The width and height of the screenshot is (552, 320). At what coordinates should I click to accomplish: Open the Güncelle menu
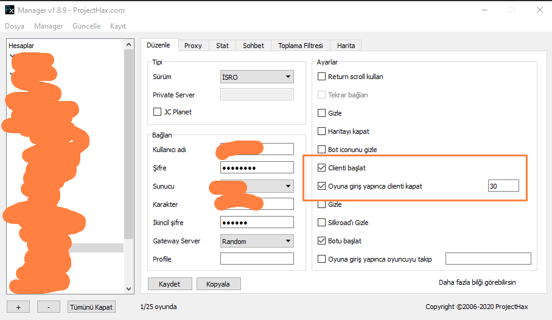(x=86, y=26)
